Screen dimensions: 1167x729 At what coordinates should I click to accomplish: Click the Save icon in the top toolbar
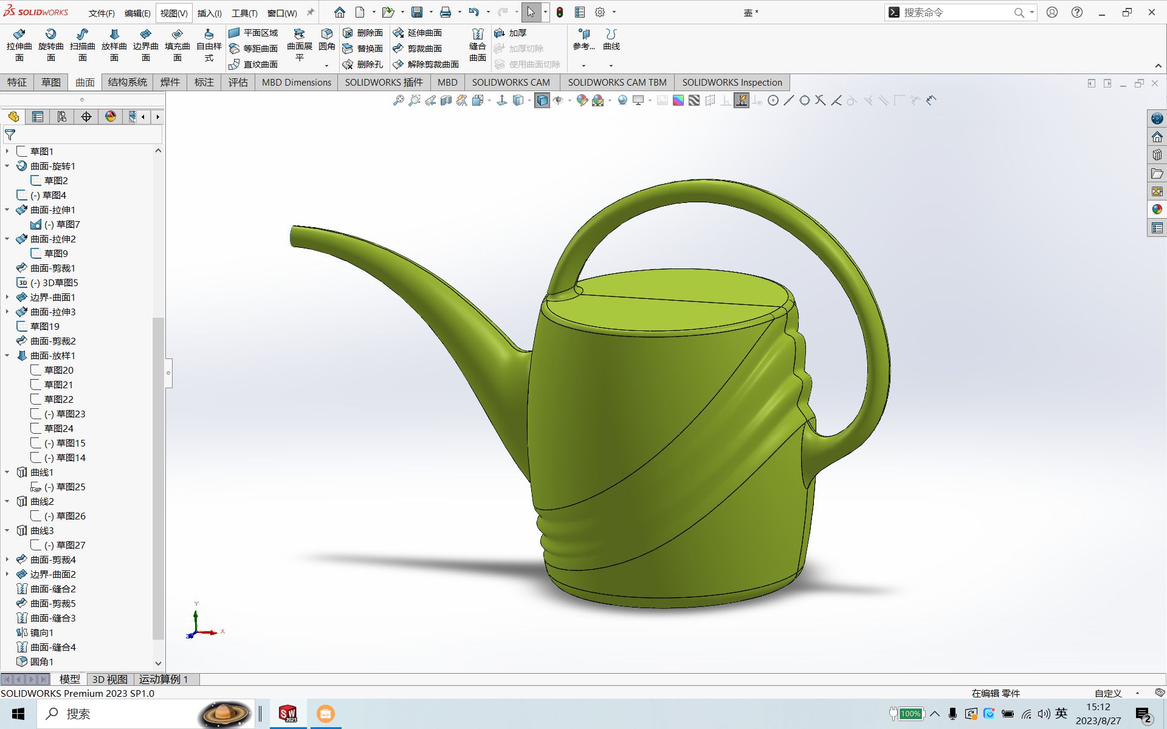click(417, 12)
